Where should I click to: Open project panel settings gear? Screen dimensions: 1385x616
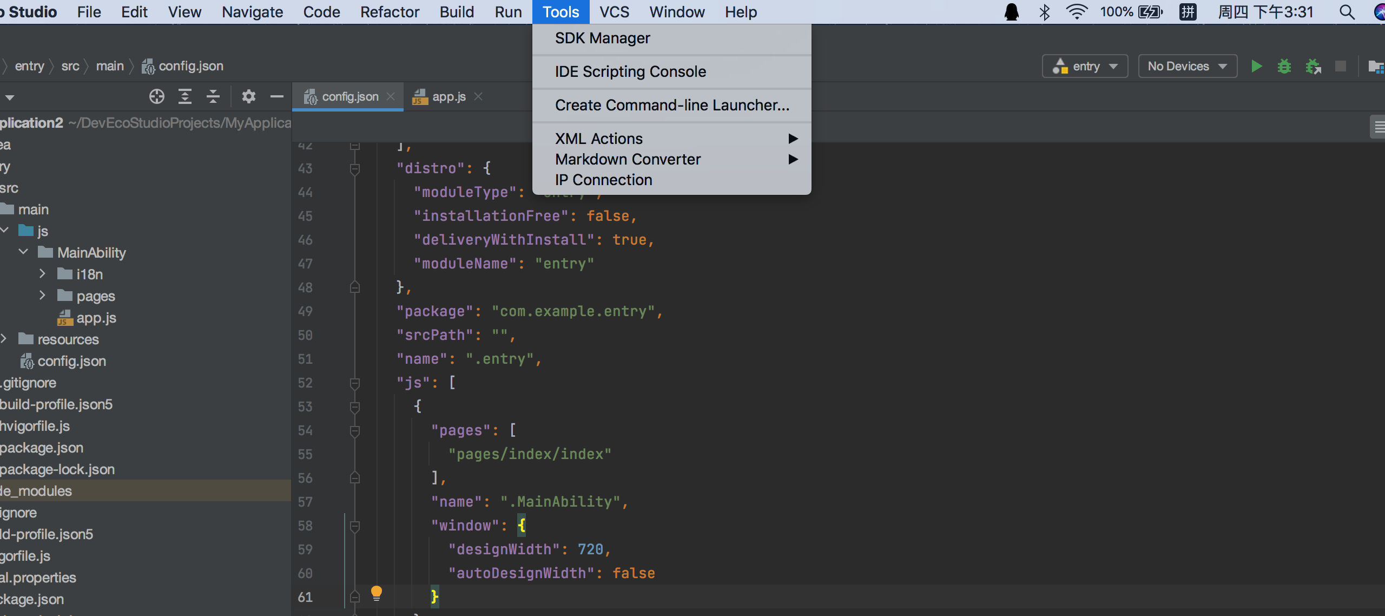[248, 96]
